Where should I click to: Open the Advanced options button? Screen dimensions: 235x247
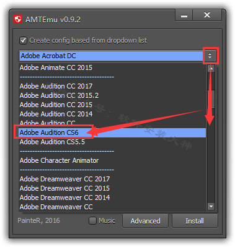[145, 221]
